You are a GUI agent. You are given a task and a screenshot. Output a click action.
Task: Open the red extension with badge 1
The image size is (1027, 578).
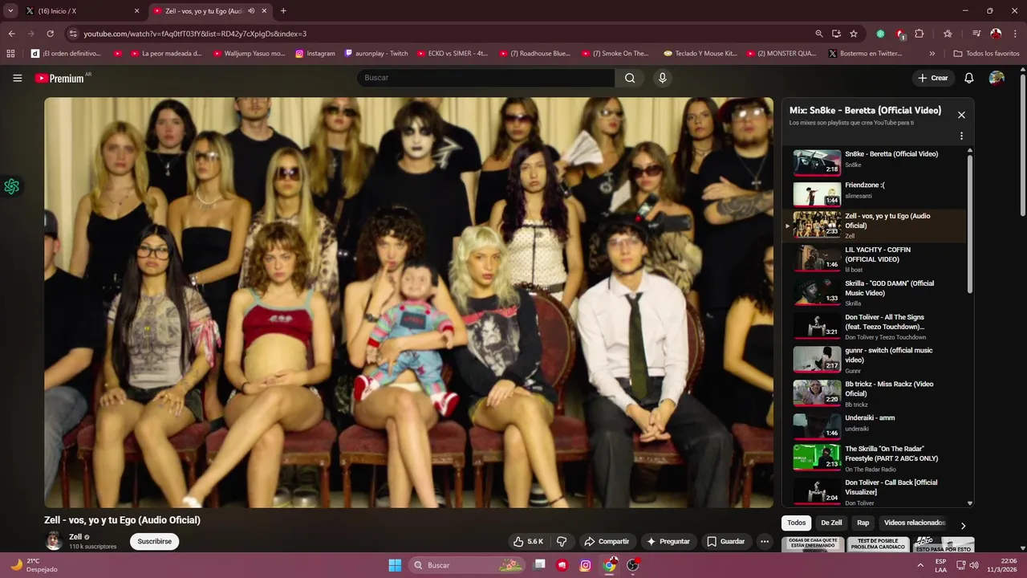900,34
